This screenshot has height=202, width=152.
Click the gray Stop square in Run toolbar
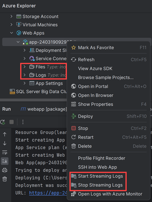11,122
